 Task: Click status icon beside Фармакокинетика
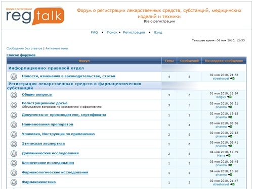point(14,182)
